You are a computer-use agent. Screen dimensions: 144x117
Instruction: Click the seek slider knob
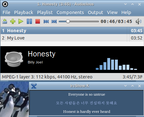(68, 21)
